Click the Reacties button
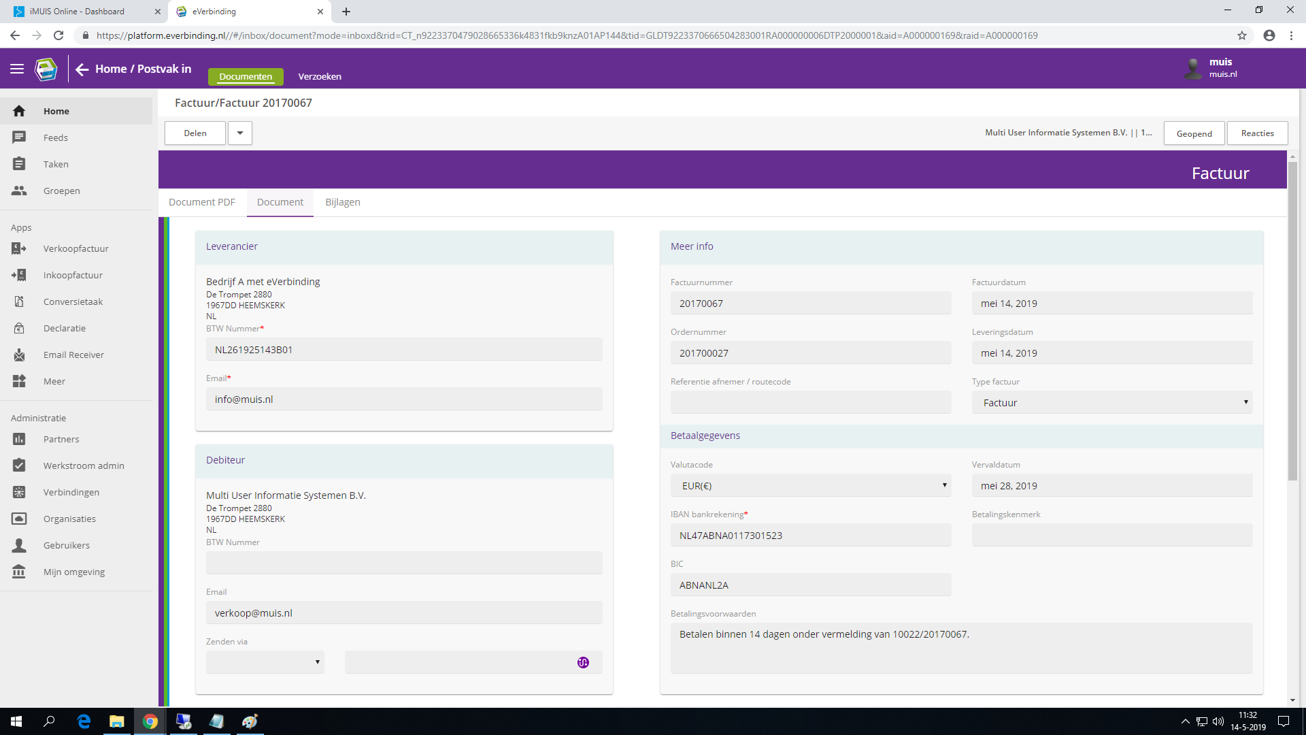The height and width of the screenshot is (735, 1306). pyautogui.click(x=1257, y=133)
